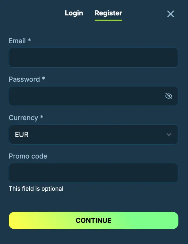Click inside the Email input field
188x244 pixels.
(93, 58)
